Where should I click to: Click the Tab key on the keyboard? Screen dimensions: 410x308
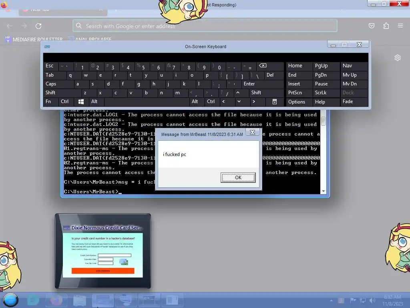[x=54, y=75]
